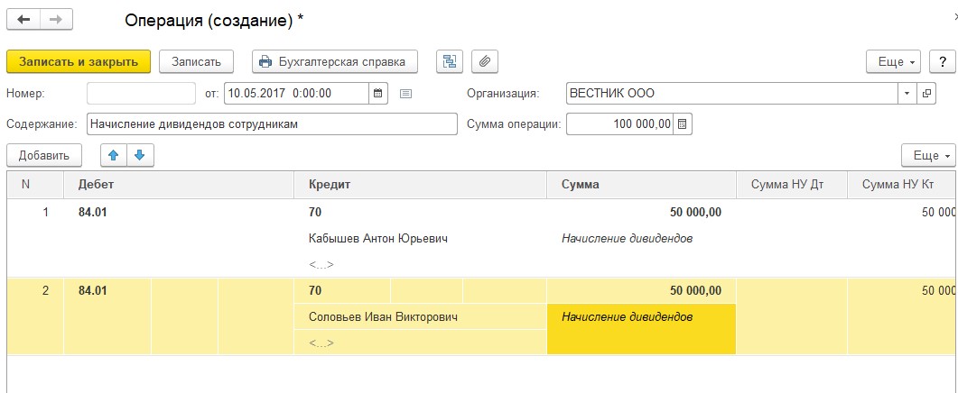Click the Организация field ВЕСТНИК ООО
Image resolution: width=958 pixels, height=393 pixels.
[732, 94]
